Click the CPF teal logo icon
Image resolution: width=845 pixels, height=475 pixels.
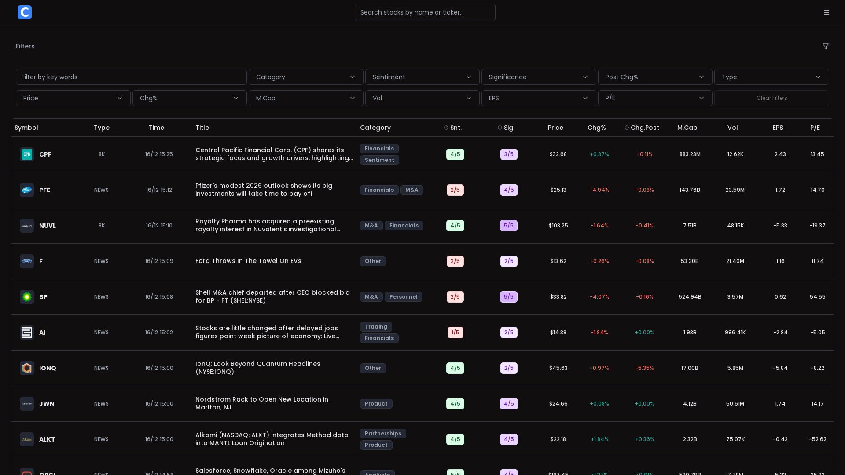tap(27, 154)
